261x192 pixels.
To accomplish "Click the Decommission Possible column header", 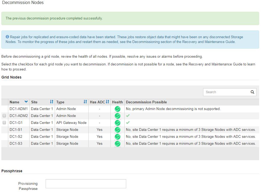I will 146,102.
